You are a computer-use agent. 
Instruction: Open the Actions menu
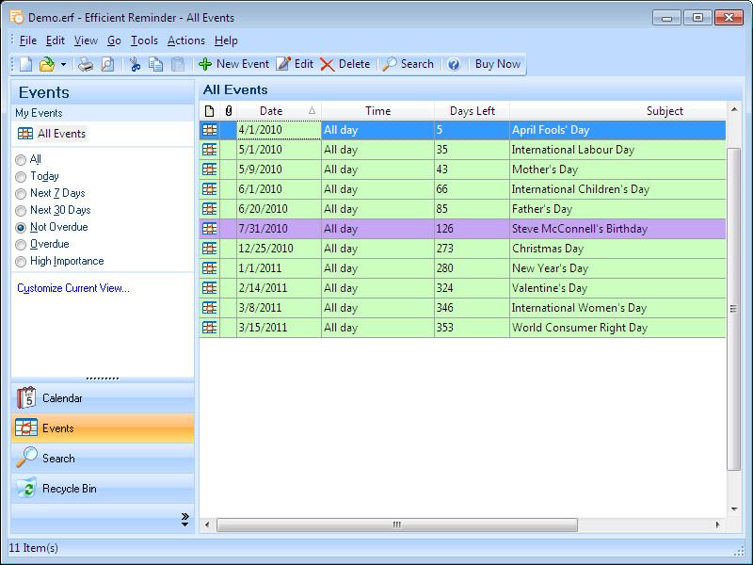click(x=185, y=40)
